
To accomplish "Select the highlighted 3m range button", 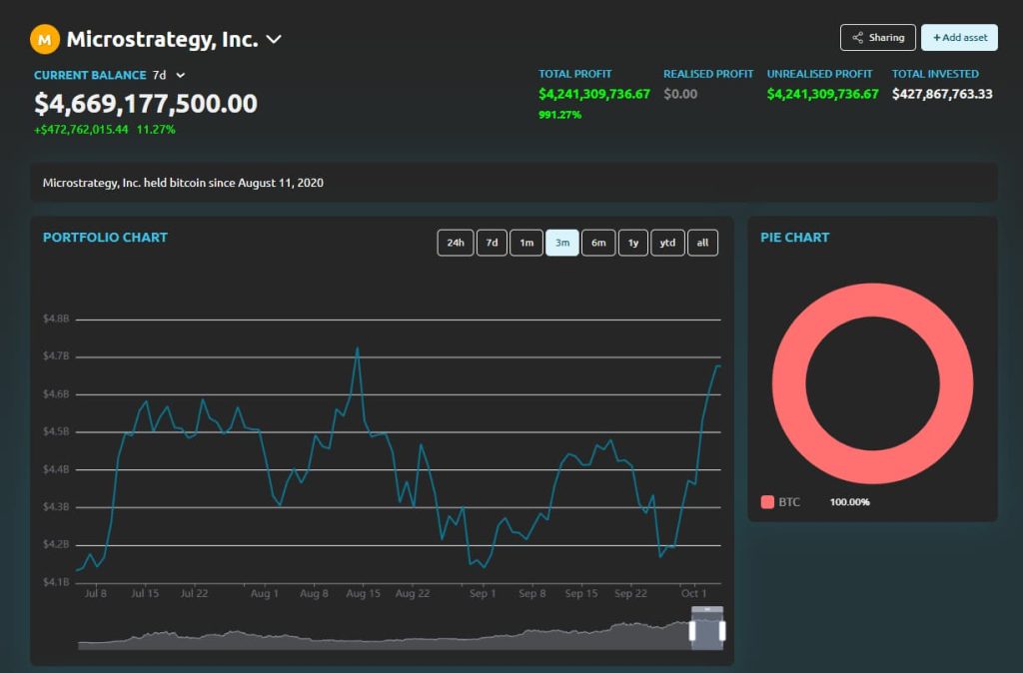I will [562, 243].
